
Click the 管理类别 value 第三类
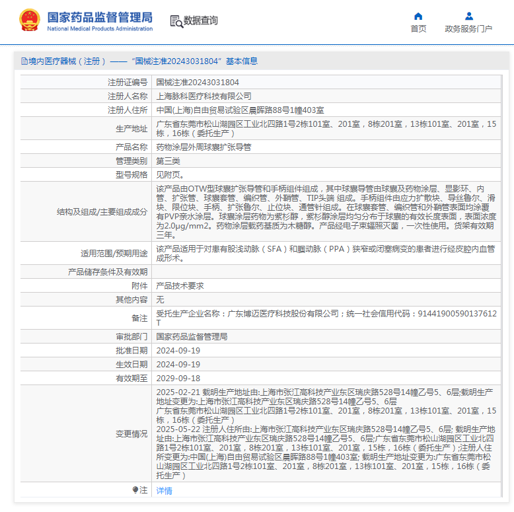pos(168,161)
